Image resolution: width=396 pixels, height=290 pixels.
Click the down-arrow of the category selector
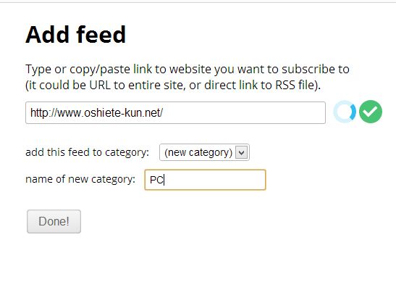click(x=242, y=152)
